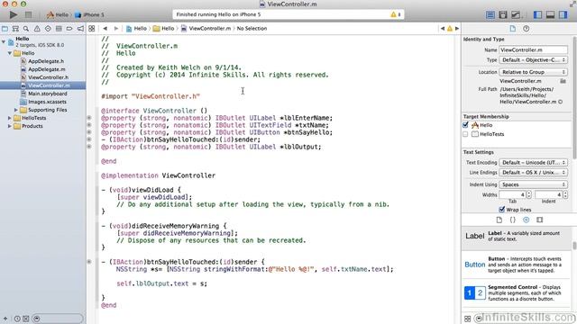Toggle the Utilities pane visibility
Image resolution: width=577 pixels, height=324 pixels.
tap(563, 14)
